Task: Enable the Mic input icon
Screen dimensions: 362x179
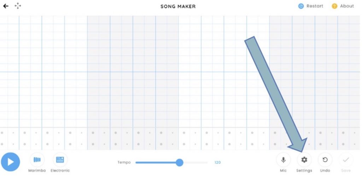Action: tap(283, 160)
